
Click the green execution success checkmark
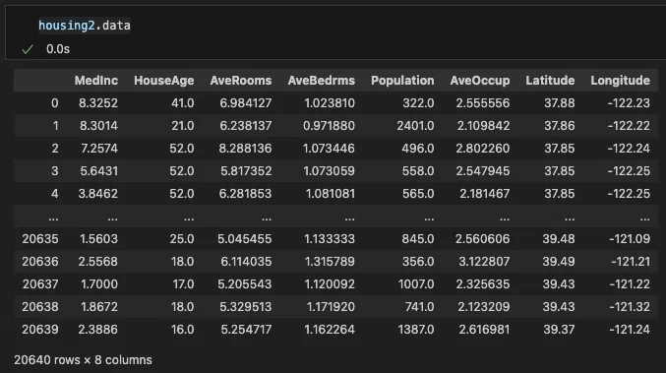point(28,49)
